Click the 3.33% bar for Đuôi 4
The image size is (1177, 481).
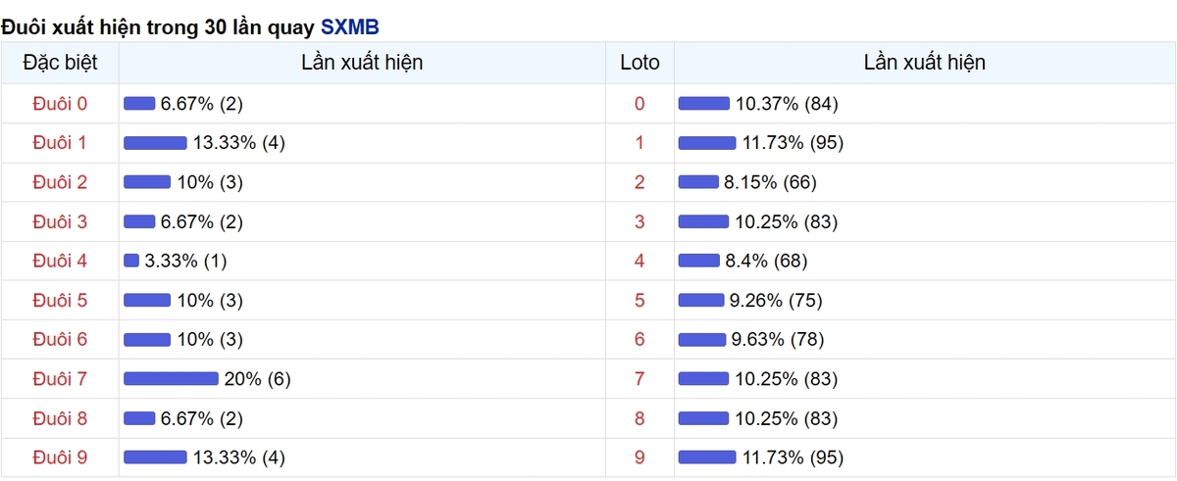pyautogui.click(x=131, y=261)
